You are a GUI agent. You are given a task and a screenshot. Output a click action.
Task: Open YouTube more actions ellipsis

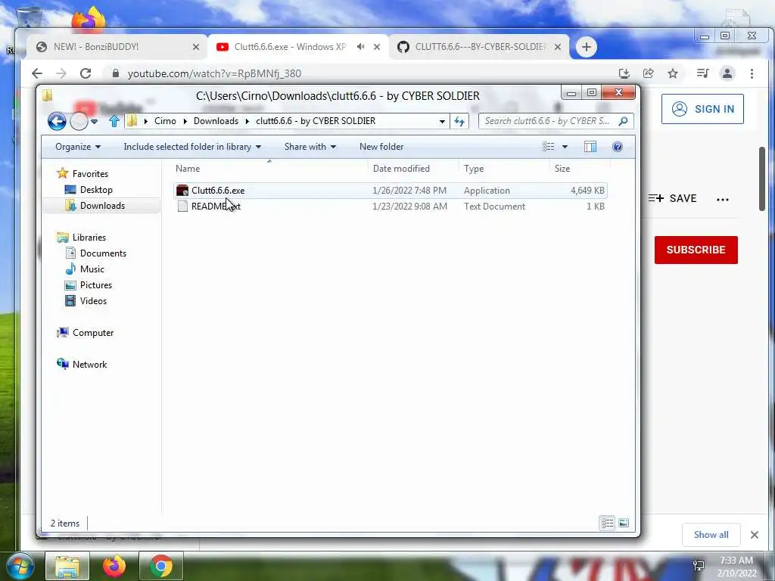point(723,200)
